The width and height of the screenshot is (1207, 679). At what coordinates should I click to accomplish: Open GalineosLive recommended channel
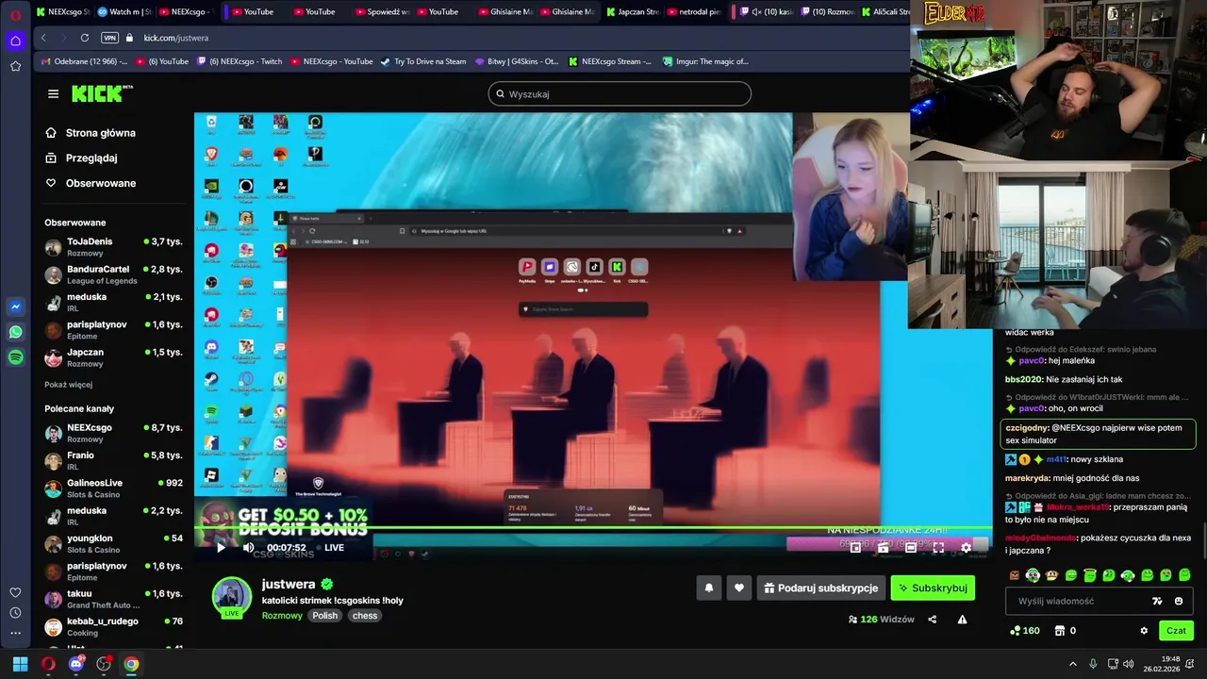coord(113,488)
